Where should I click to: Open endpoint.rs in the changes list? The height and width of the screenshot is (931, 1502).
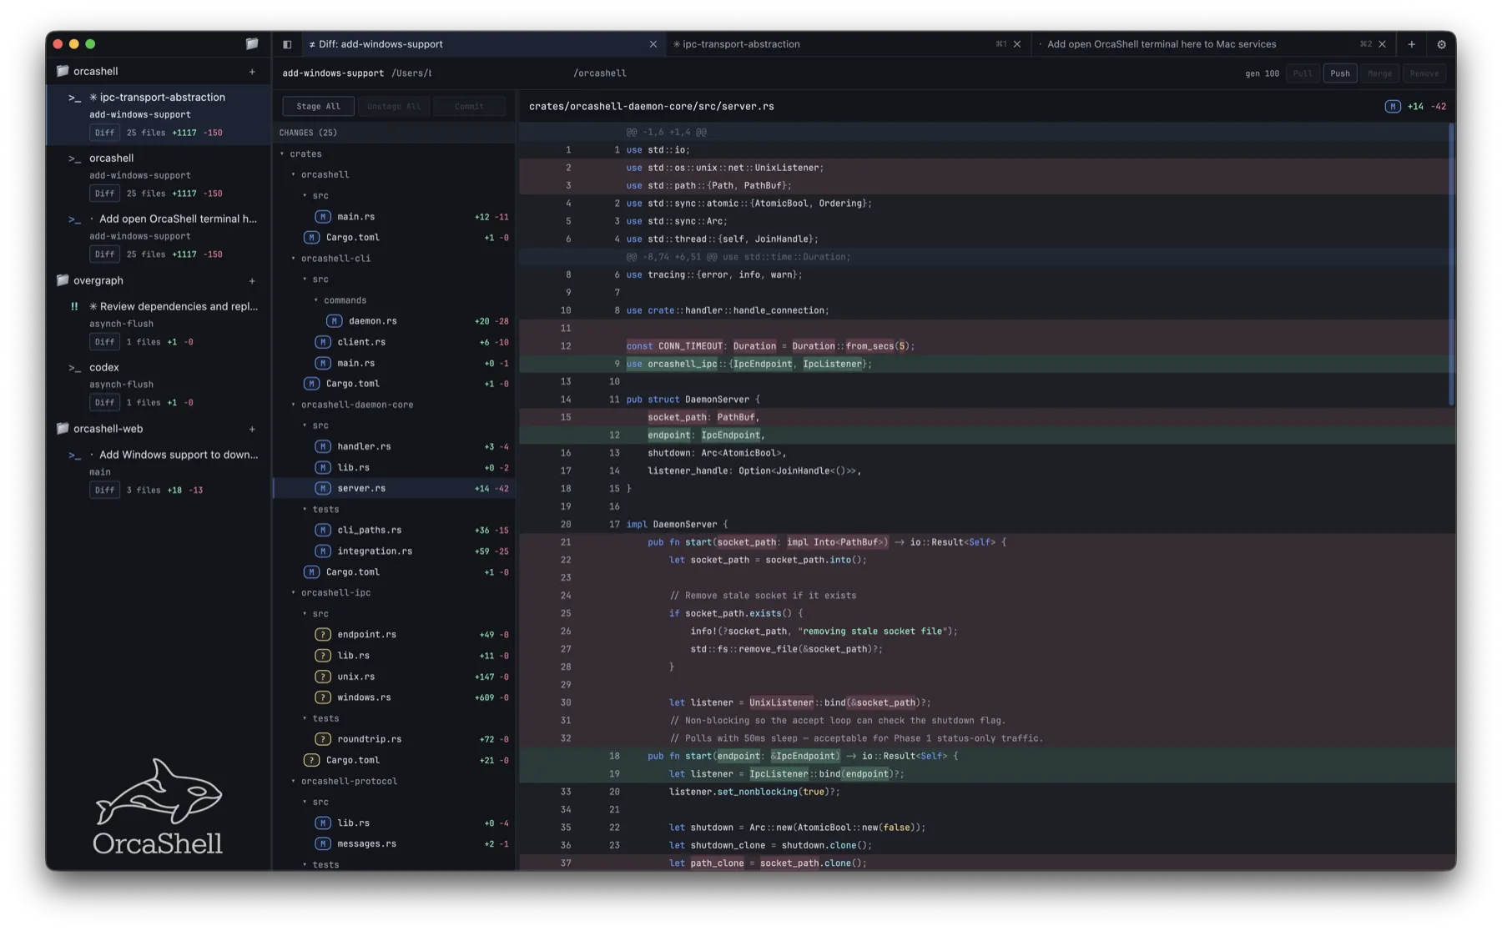tap(394, 635)
